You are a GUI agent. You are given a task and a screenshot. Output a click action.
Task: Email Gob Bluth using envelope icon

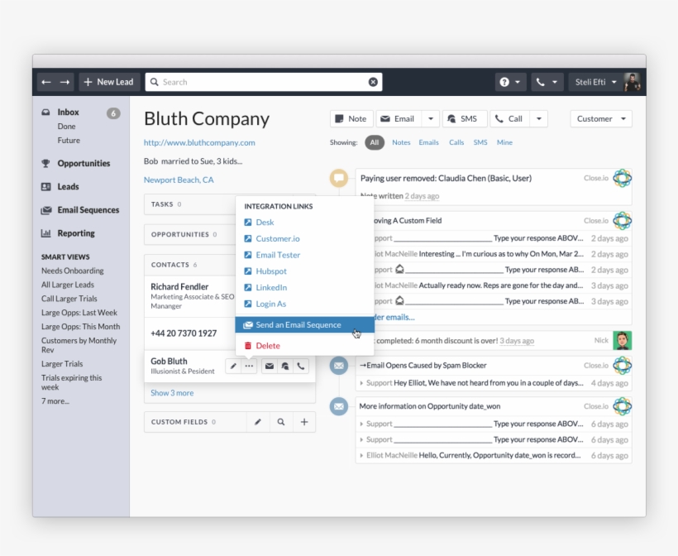coord(270,366)
